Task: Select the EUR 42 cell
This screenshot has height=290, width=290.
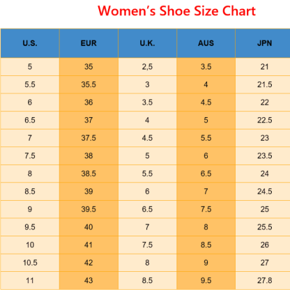Action: click(x=89, y=263)
